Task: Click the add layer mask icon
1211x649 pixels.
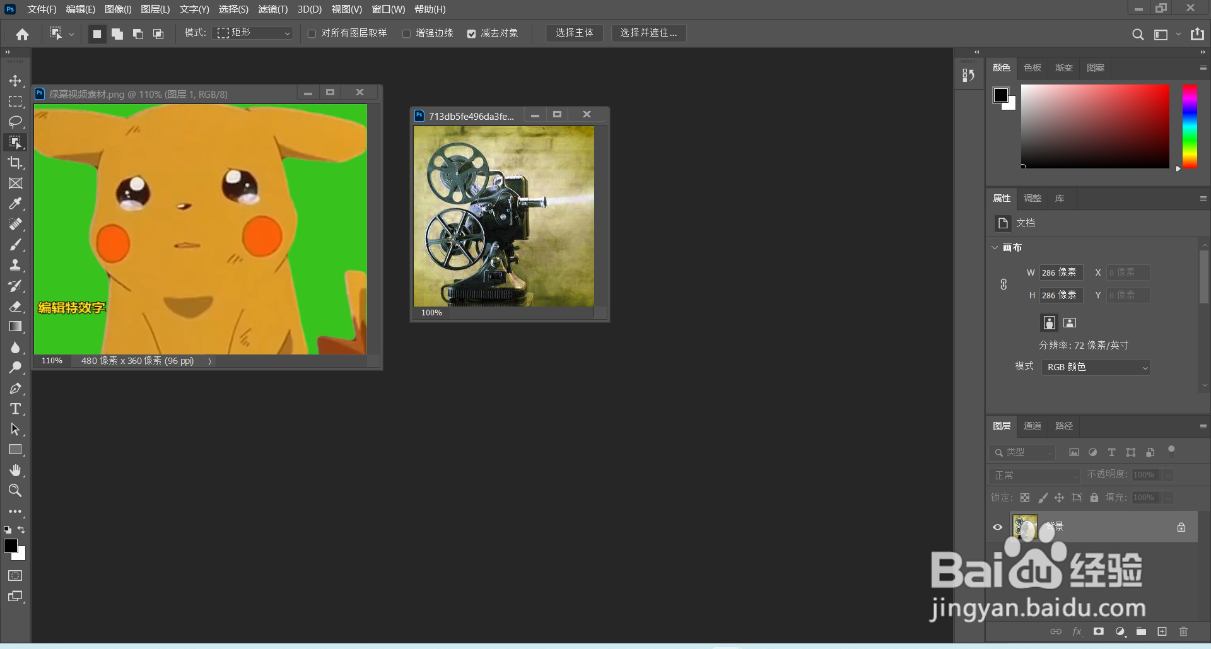Action: click(x=1098, y=631)
